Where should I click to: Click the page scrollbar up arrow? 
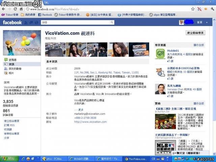click(214, 20)
